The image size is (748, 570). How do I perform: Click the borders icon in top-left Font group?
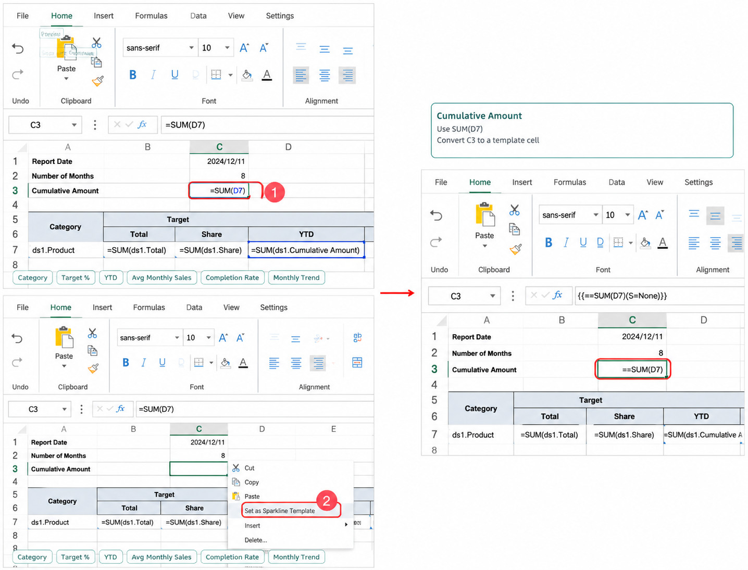(x=216, y=75)
